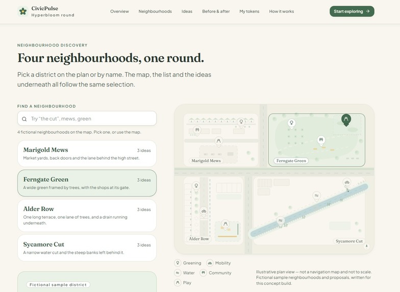Open the My tokens nav item
The image size is (400, 292).
point(249,11)
